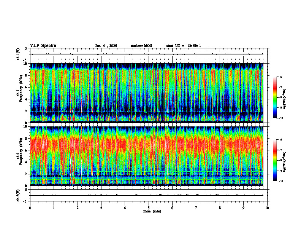Click the ch.1 colorbar log(PSD) unit label

pos(285,99)
